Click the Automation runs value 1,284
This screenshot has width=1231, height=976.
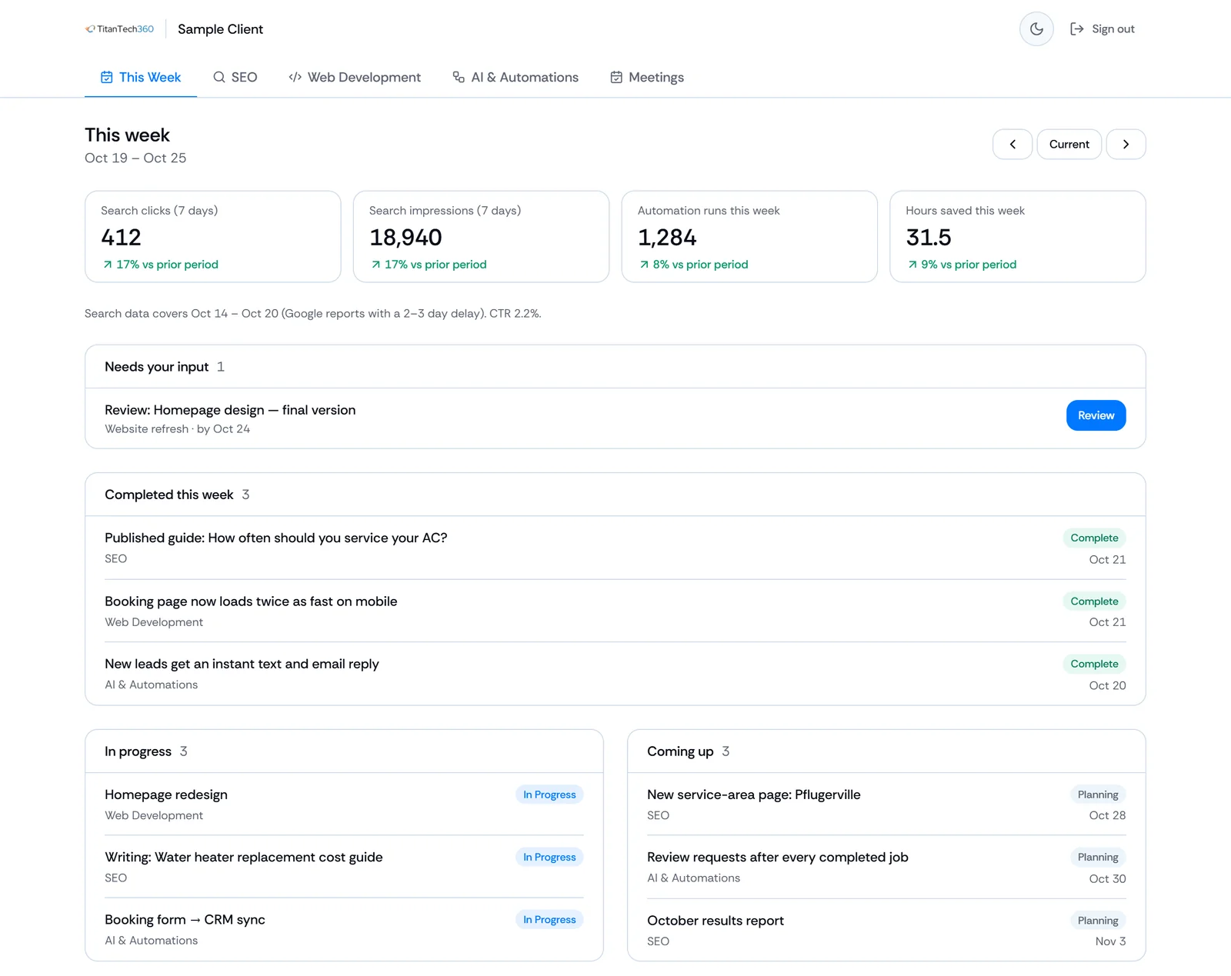(x=667, y=238)
